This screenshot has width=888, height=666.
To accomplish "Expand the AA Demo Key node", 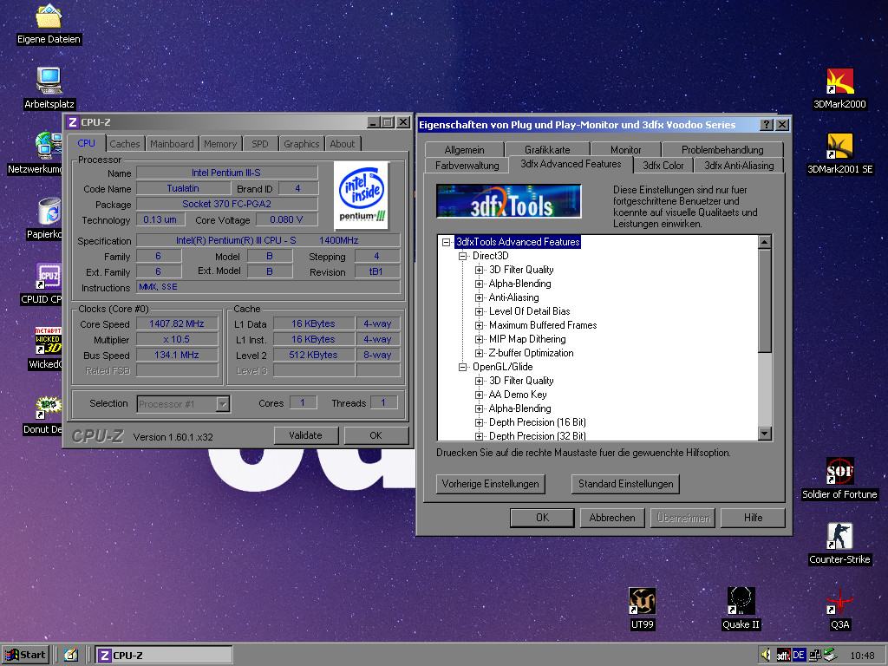I will click(x=479, y=395).
